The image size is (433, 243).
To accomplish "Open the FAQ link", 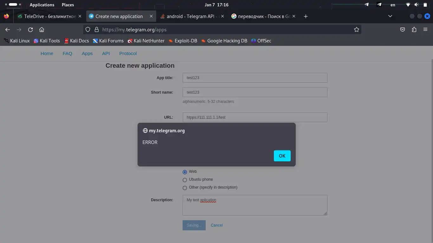I will (68, 53).
